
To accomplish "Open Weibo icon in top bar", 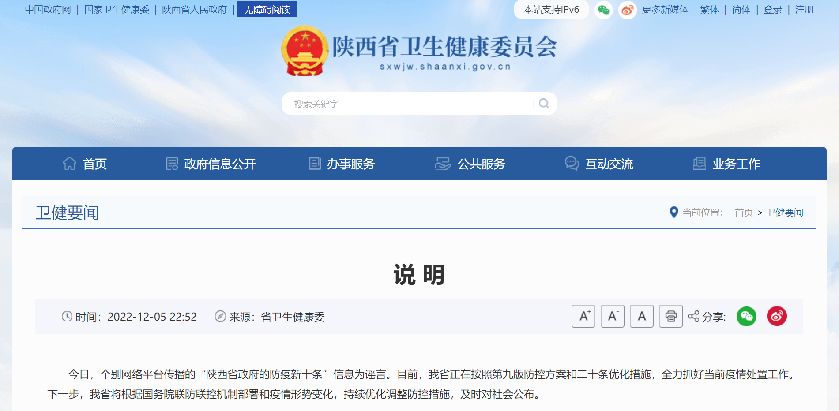I will (627, 10).
